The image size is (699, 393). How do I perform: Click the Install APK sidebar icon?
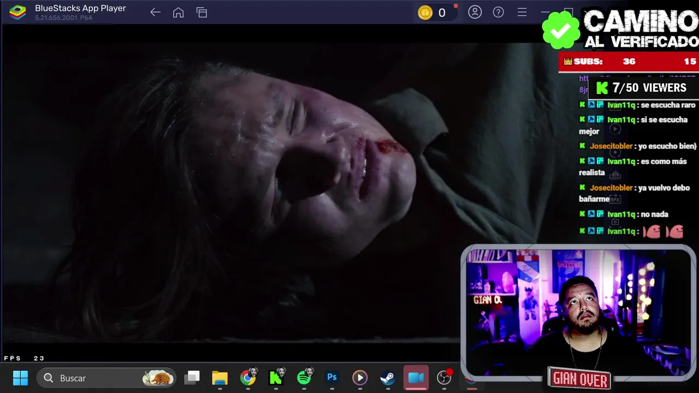tap(615, 199)
